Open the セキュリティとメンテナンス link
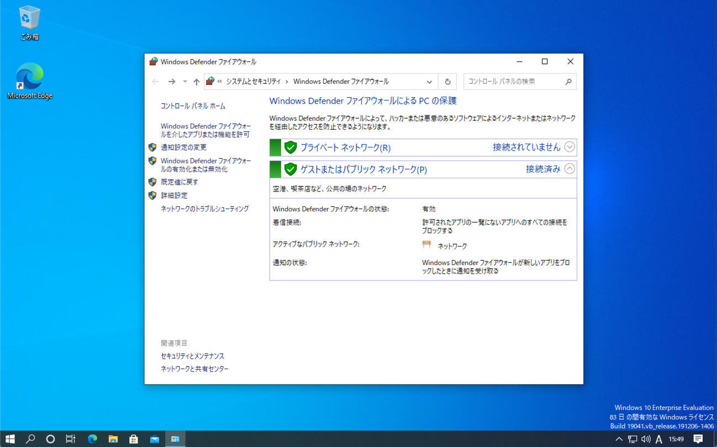This screenshot has width=717, height=447. [x=192, y=356]
